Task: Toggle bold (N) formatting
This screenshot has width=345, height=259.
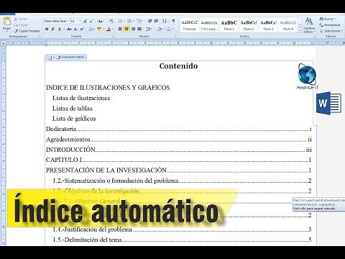Action: (x=47, y=29)
